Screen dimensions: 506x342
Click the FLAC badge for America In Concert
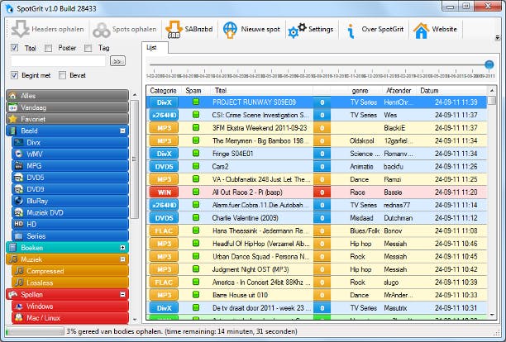164,283
